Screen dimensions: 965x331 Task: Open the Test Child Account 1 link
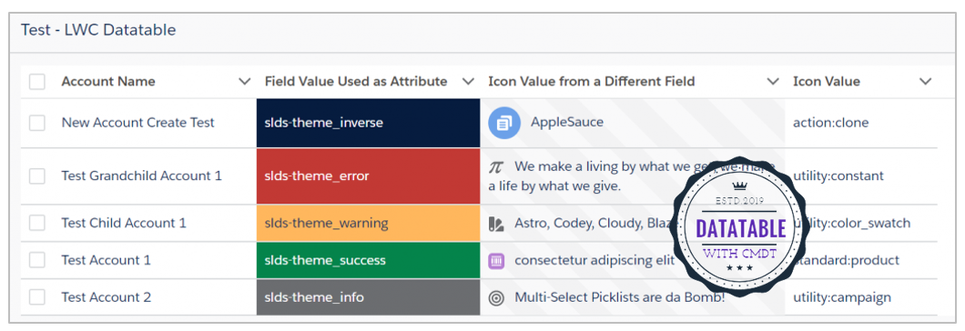pyautogui.click(x=124, y=223)
